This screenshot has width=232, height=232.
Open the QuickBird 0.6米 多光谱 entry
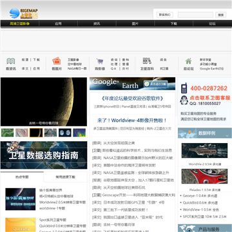[200, 203]
